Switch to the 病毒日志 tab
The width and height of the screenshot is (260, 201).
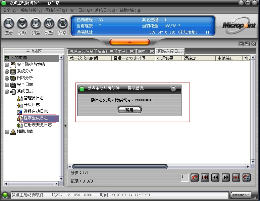coord(106,52)
